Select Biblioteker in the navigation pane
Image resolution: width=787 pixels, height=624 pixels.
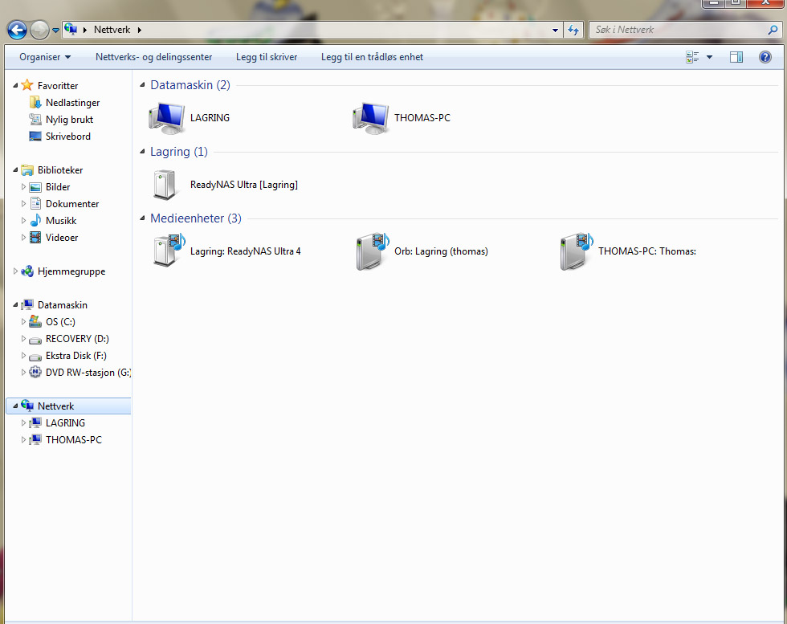click(x=60, y=170)
